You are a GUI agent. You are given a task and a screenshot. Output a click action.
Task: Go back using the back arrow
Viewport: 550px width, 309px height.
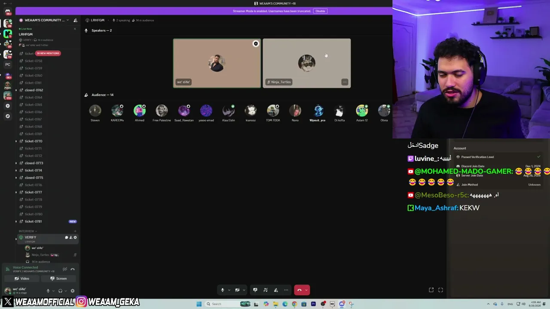4,3
